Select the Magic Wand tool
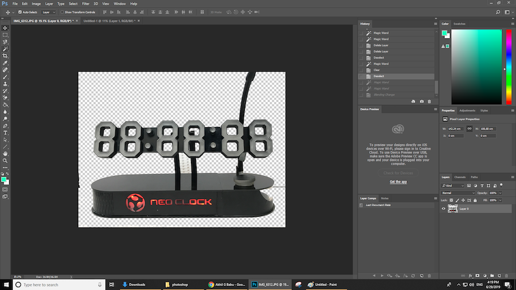 (x=5, y=49)
